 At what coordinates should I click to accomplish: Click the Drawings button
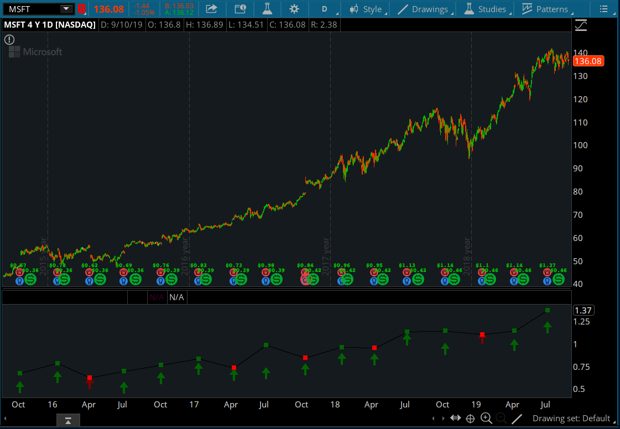pyautogui.click(x=423, y=9)
